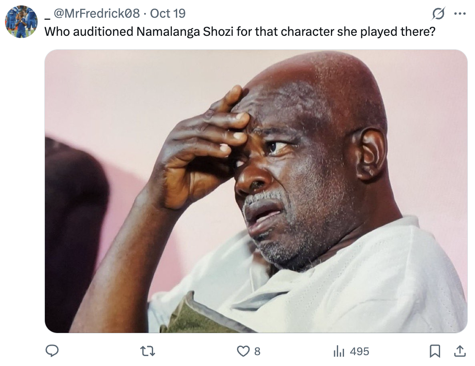The image size is (475, 366).
Task: Click the repost arrows icon
Action: click(148, 351)
